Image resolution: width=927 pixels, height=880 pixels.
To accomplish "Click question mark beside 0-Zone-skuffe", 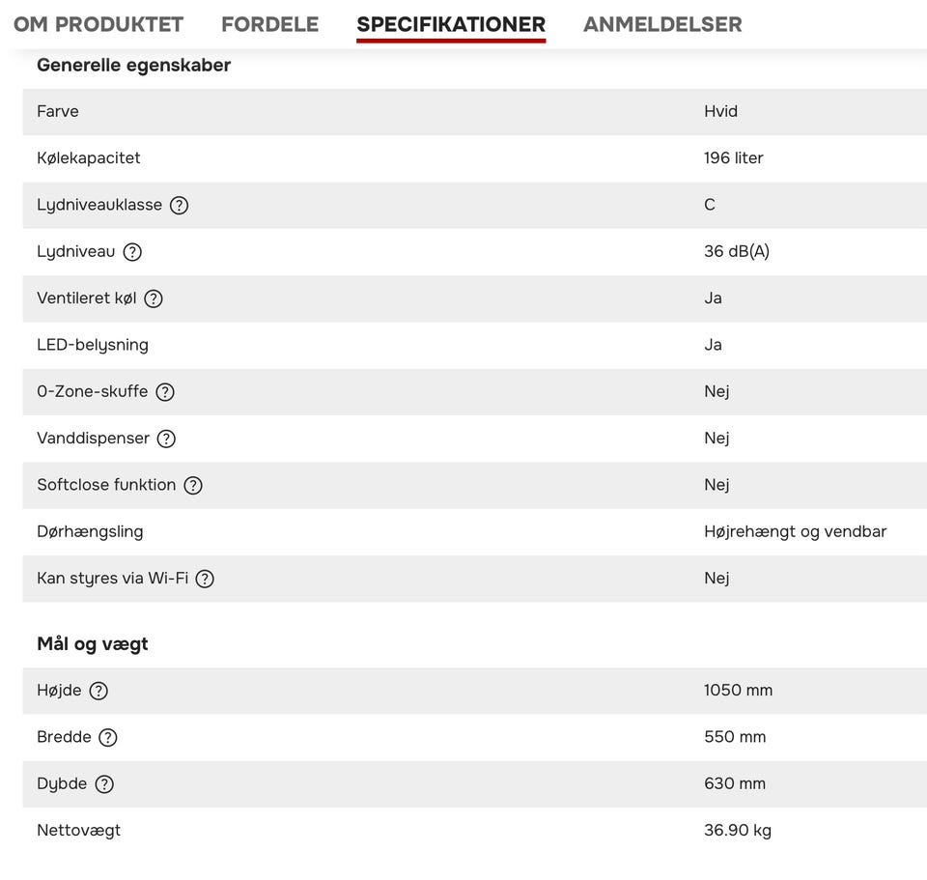I will coord(165,392).
